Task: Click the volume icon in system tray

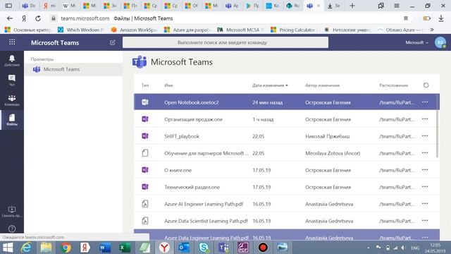Action: click(403, 248)
